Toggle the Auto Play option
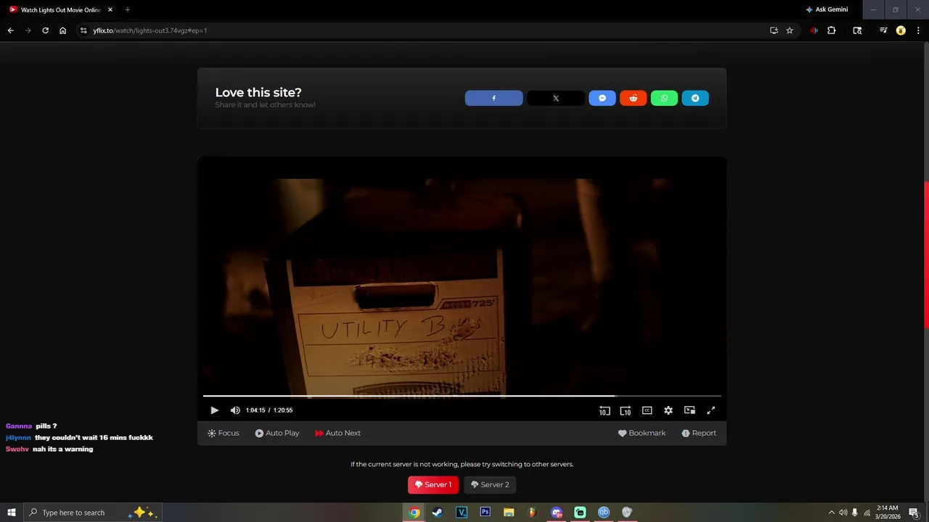The image size is (929, 522). pyautogui.click(x=277, y=433)
